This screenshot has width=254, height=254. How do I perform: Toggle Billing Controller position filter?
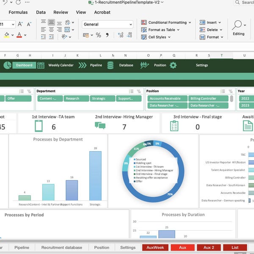pos(208,99)
